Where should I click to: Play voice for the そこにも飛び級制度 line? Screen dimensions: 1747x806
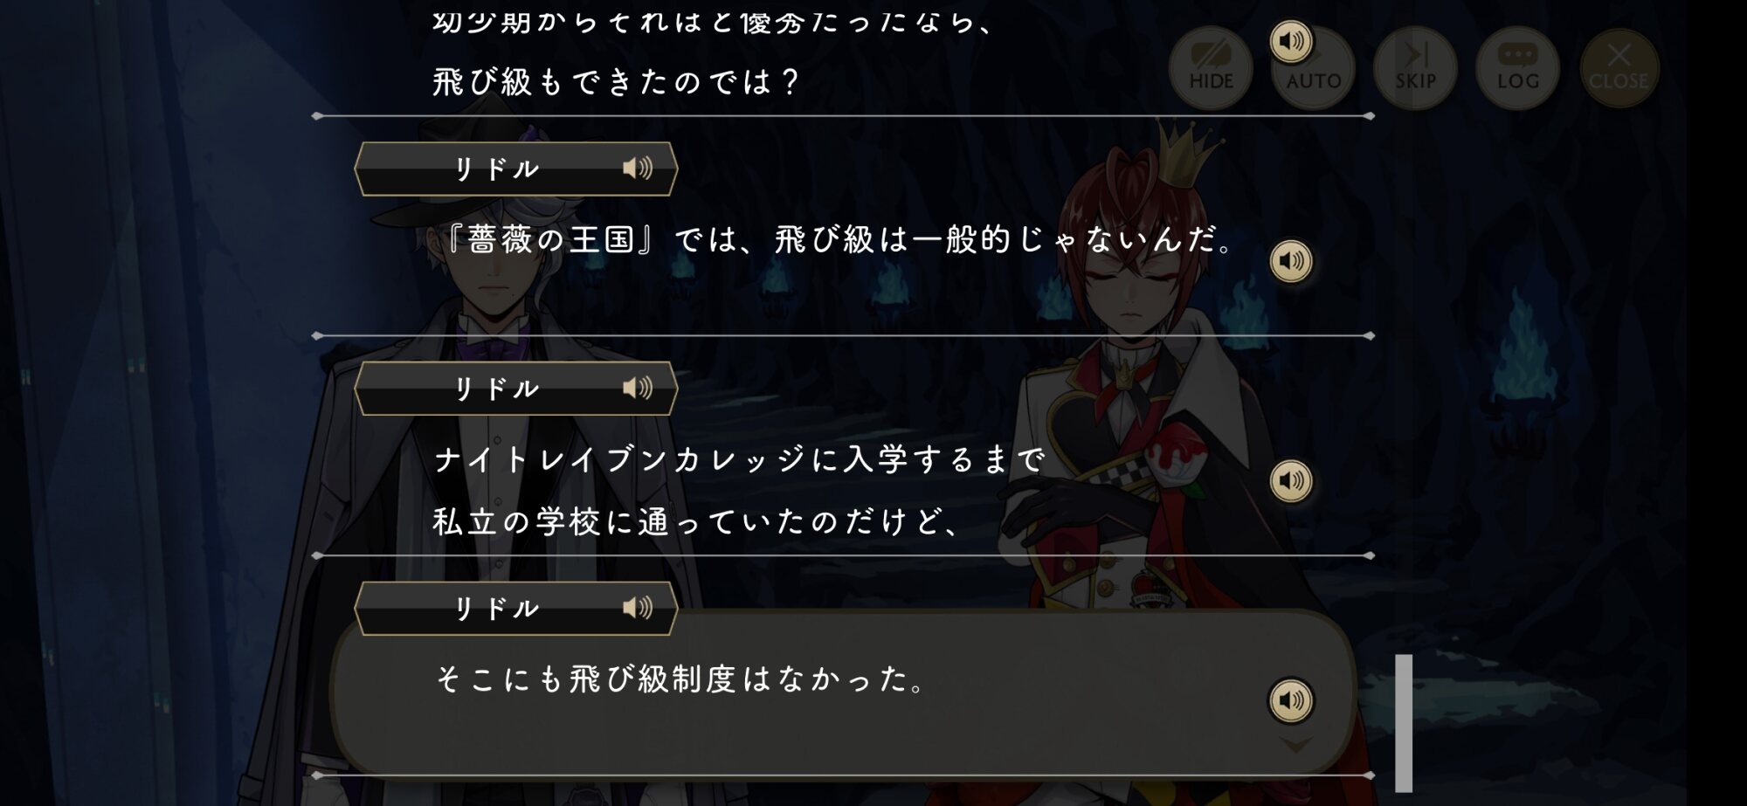click(x=1291, y=700)
